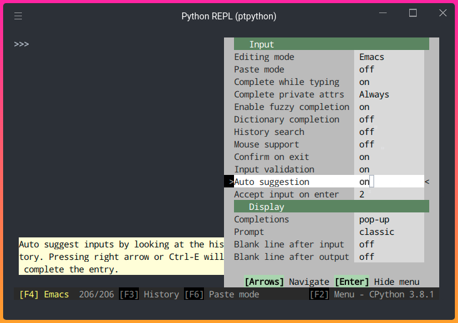Viewport: 458px width, 323px height.
Task: Change Completions pop-up value
Action: click(x=374, y=219)
